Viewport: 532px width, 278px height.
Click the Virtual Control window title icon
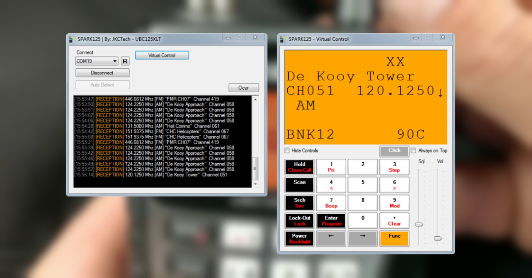point(283,39)
